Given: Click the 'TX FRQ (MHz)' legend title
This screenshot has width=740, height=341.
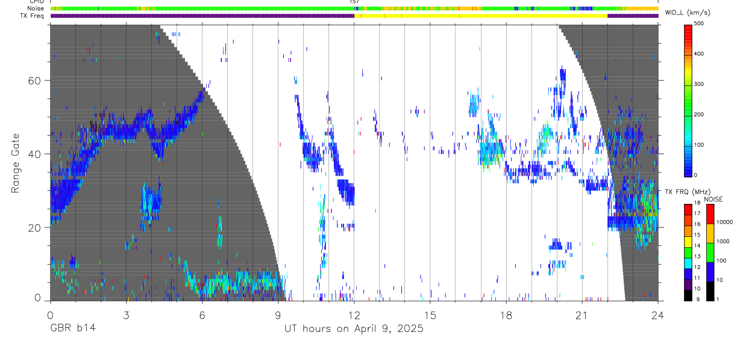Looking at the screenshot, I should (x=687, y=192).
